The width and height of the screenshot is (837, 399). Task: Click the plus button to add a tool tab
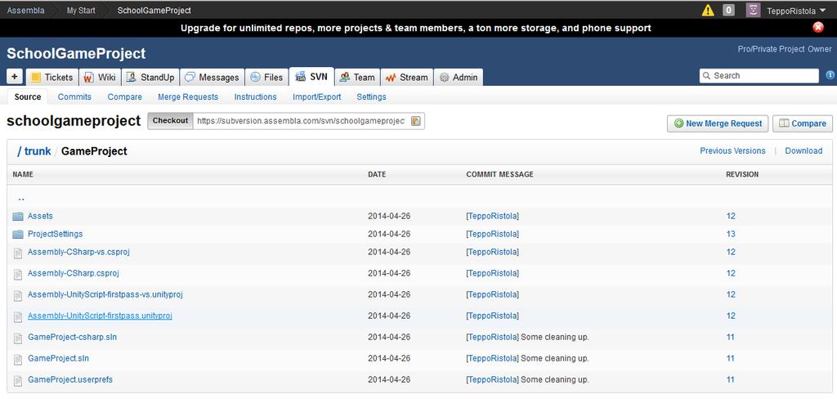[x=15, y=77]
